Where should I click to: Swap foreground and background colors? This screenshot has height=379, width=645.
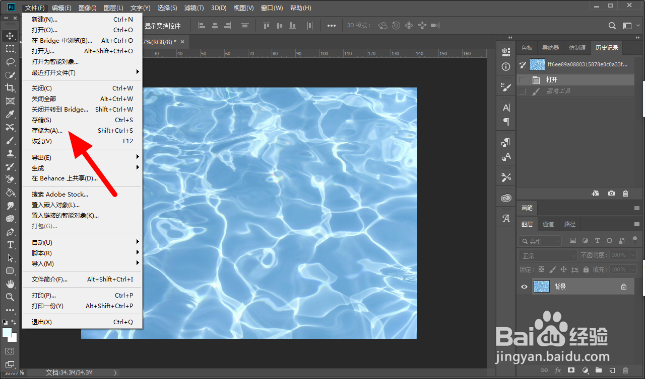tap(14, 322)
